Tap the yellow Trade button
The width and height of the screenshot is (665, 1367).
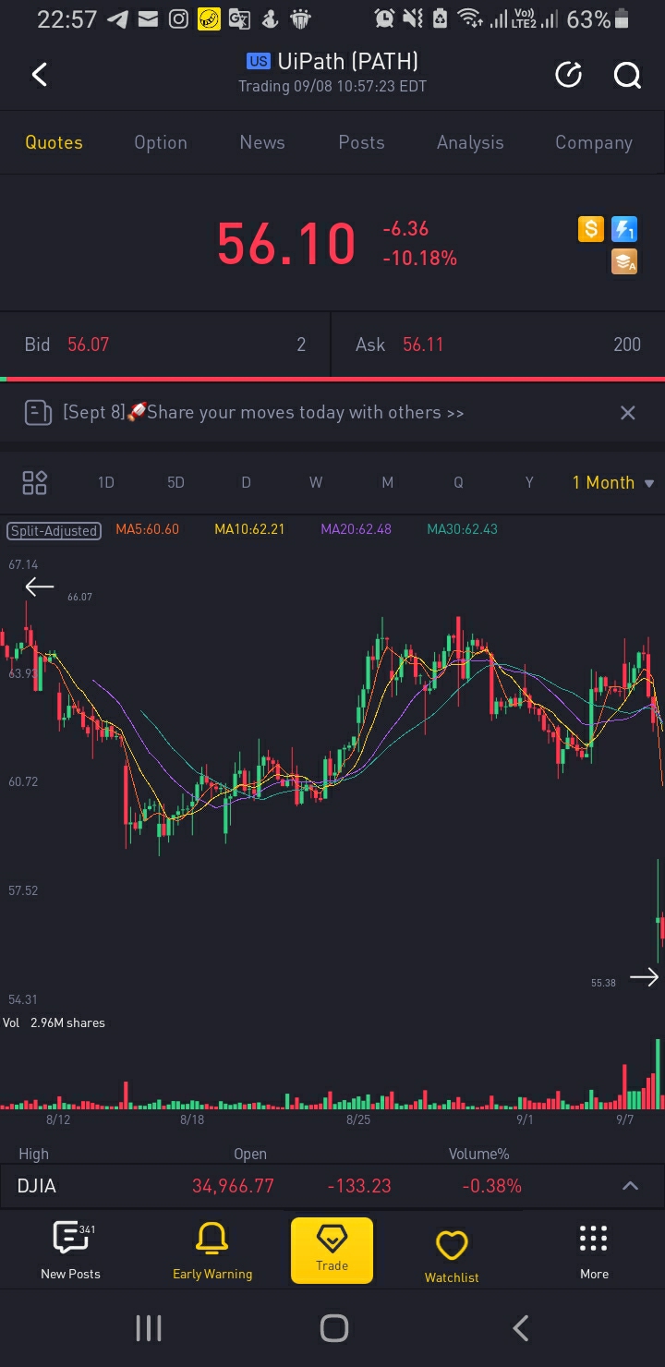[332, 1250]
